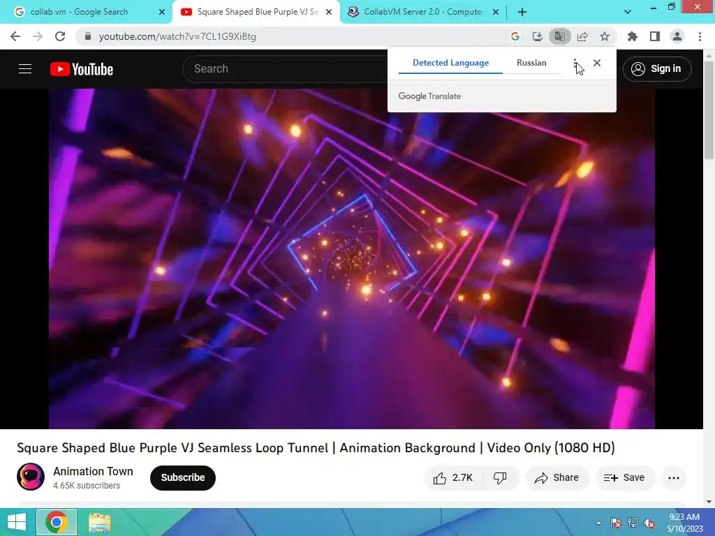Close the collab vm Google Search tab
This screenshot has width=715, height=536.
point(162,12)
